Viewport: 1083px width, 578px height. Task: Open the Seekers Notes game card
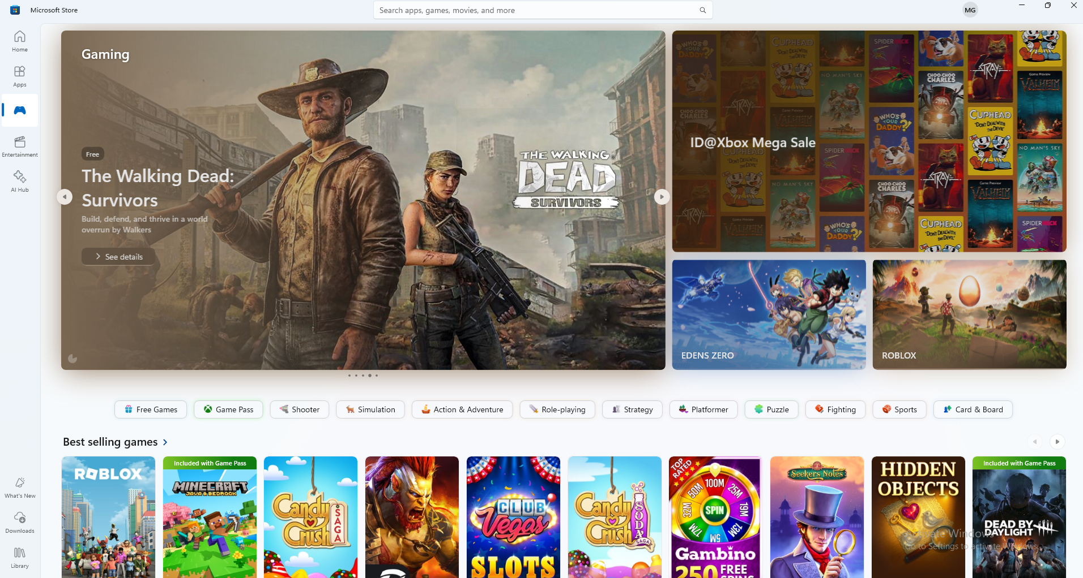coord(817,517)
